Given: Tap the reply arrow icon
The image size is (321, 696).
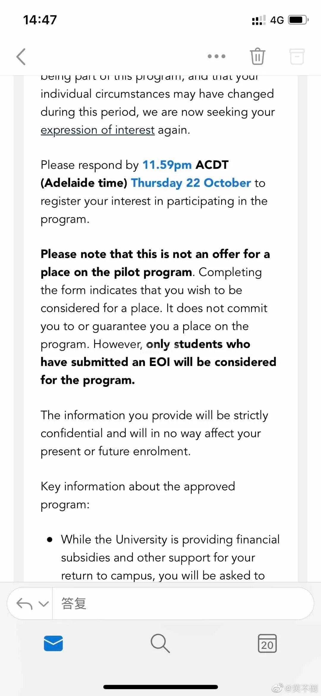Looking at the screenshot, I should tap(24, 604).
